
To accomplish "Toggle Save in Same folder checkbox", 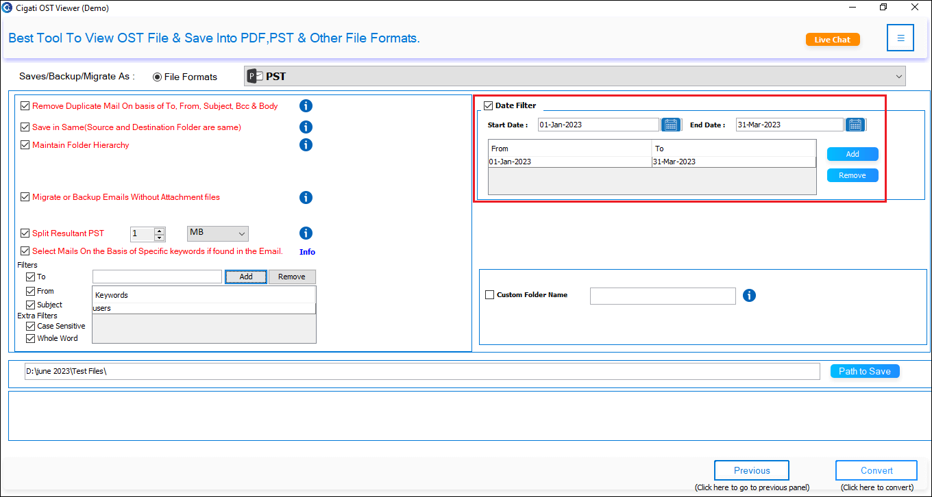I will tap(25, 127).
